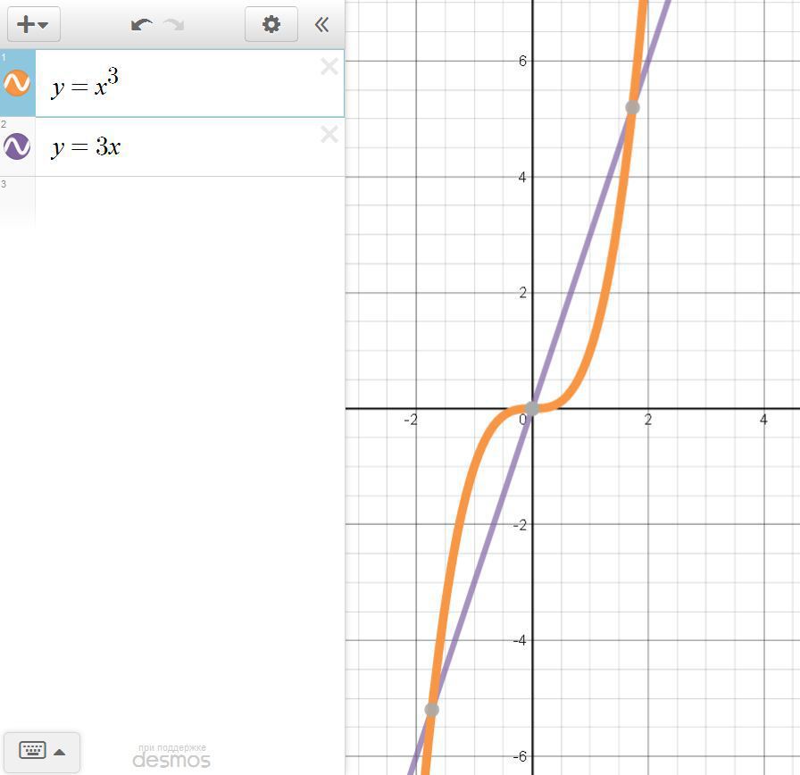Click the y-axis label 6
The width and height of the screenshot is (800, 775).
click(x=522, y=62)
